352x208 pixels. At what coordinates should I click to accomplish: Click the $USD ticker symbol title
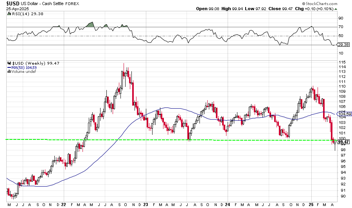coord(11,3)
